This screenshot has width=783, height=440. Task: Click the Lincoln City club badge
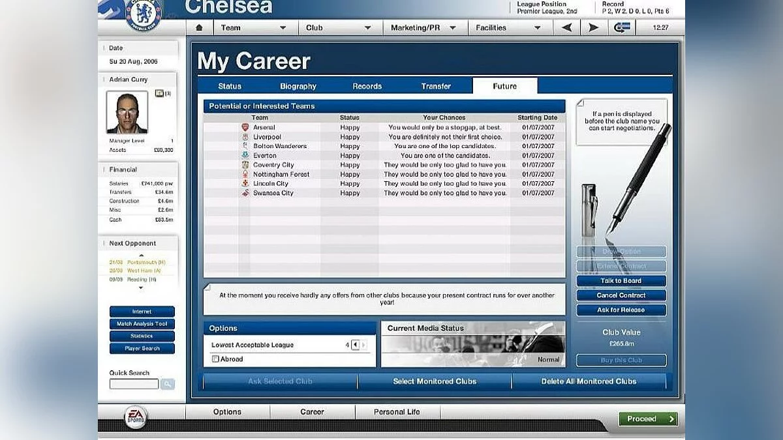point(245,184)
